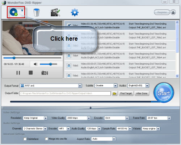181x145 pixels.
Task: Click the Find Target button
Action: coord(126,93)
